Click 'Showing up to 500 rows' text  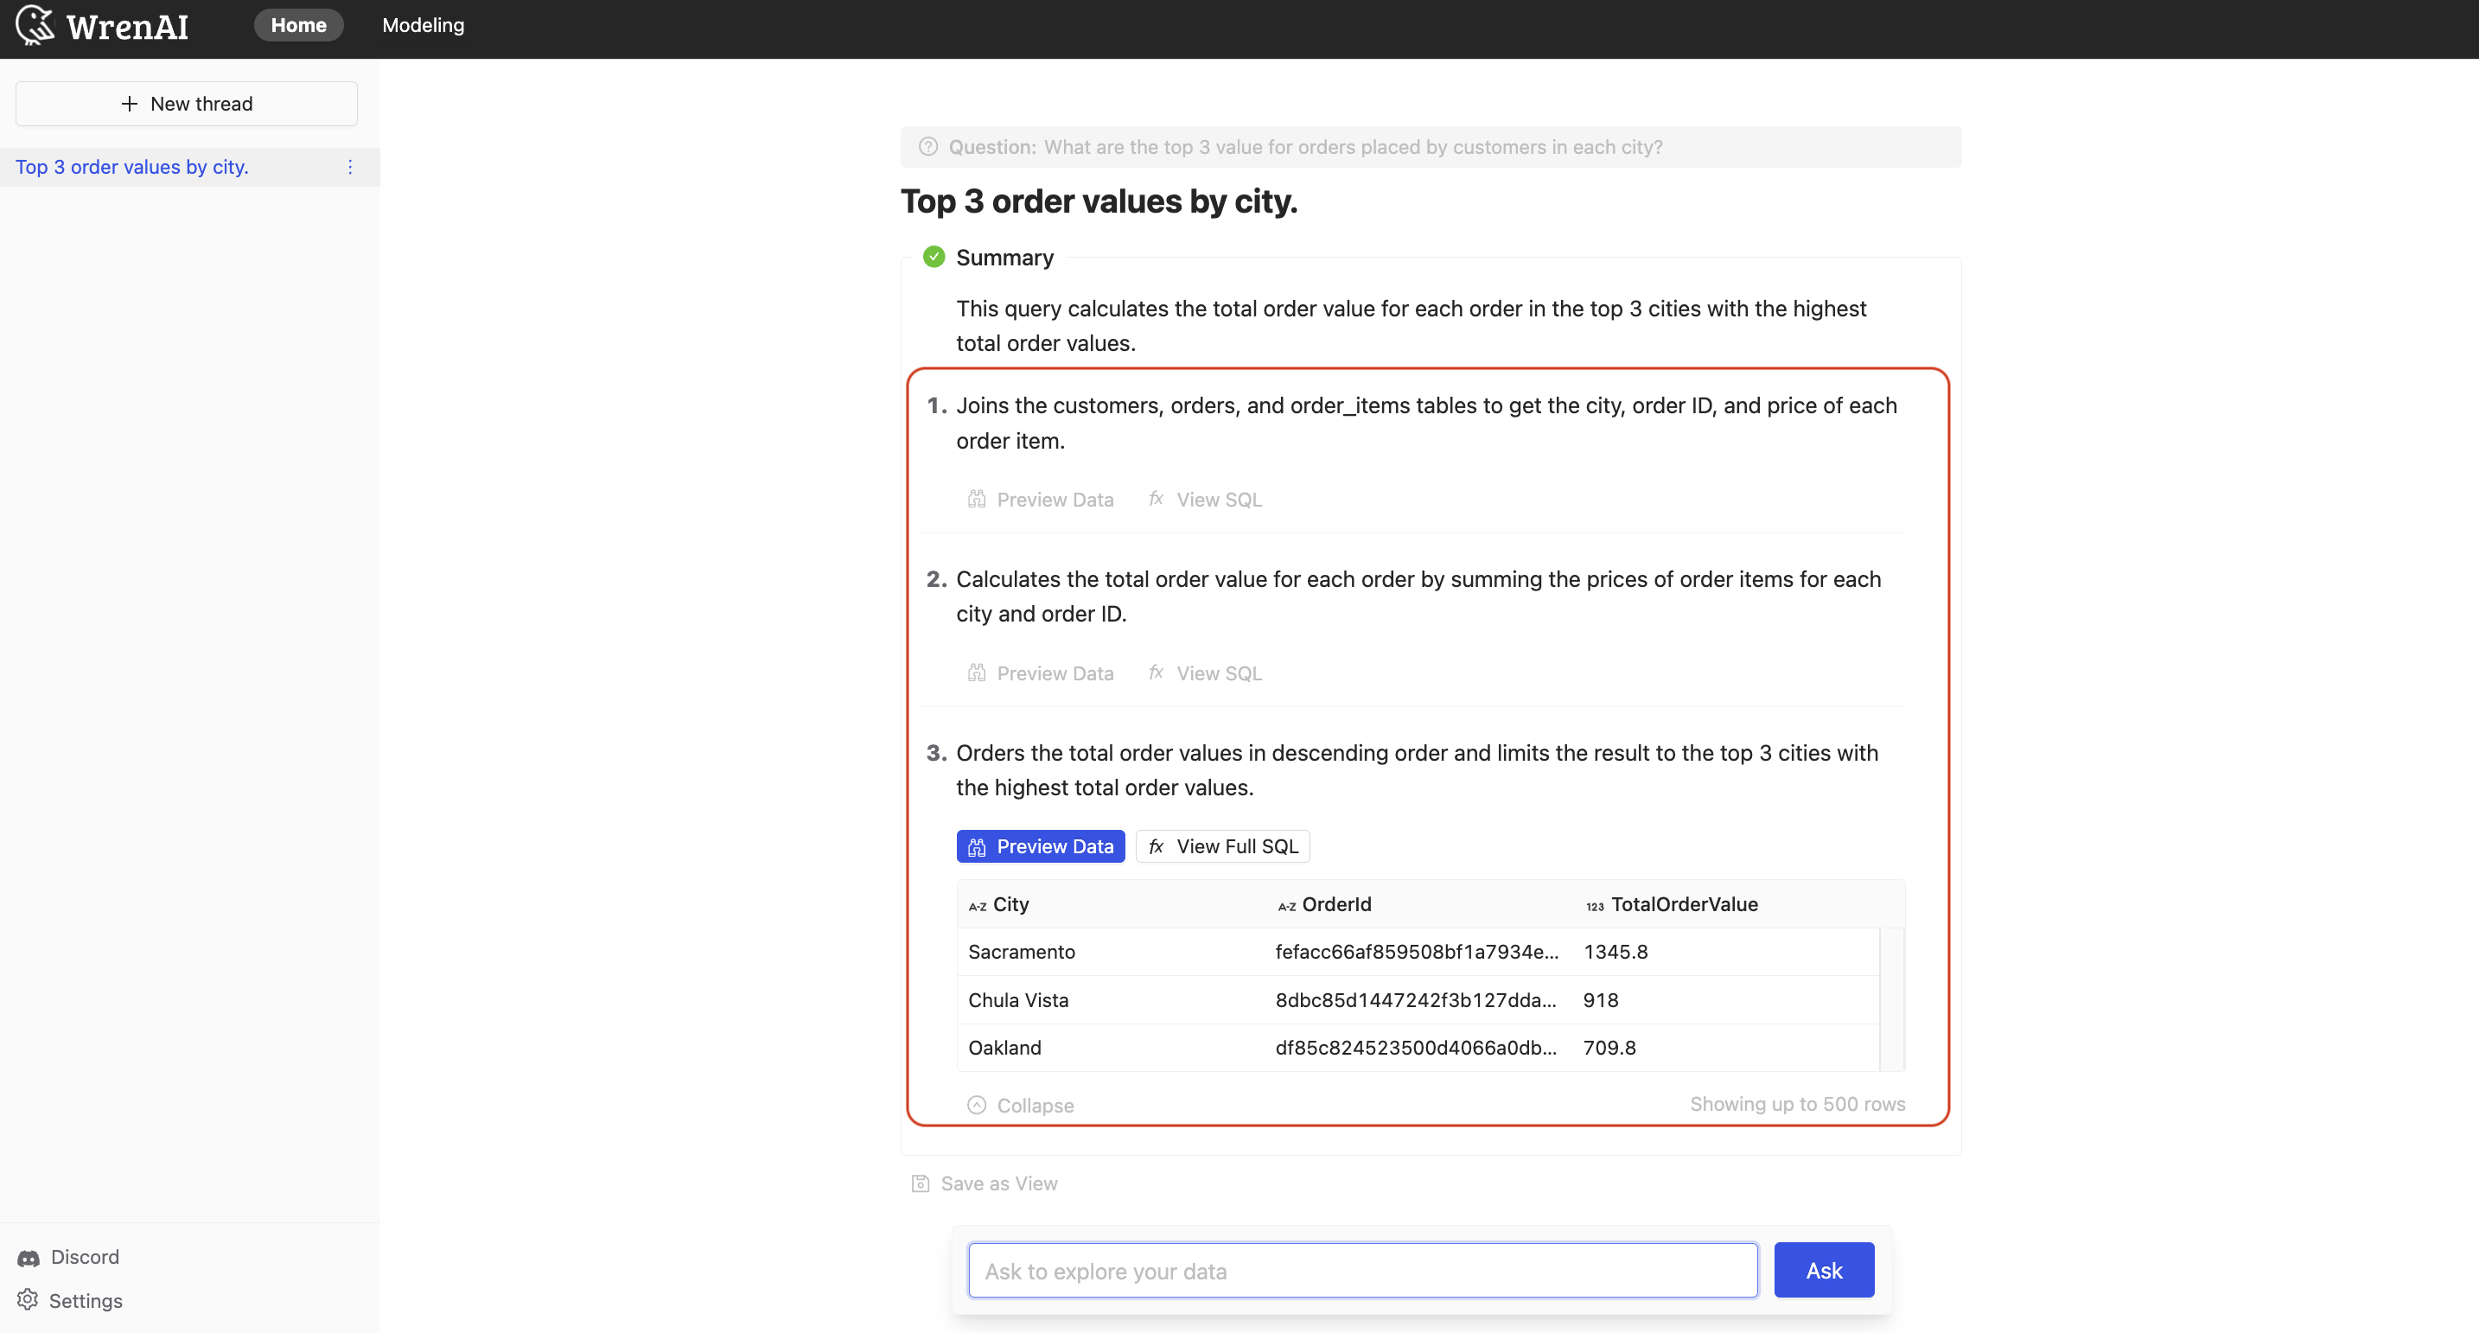(1797, 1103)
